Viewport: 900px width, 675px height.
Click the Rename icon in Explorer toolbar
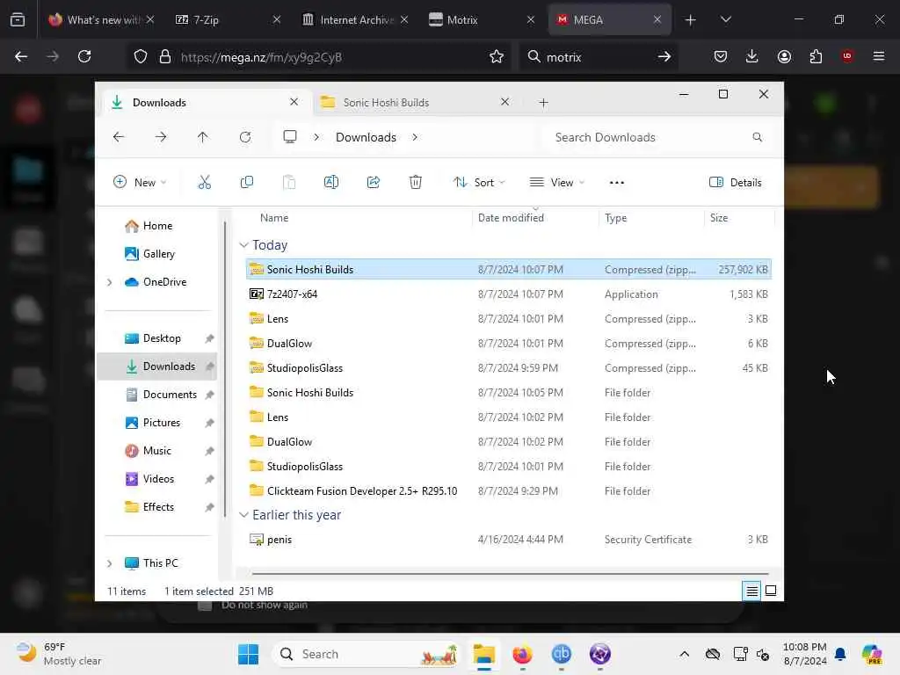pyautogui.click(x=331, y=183)
